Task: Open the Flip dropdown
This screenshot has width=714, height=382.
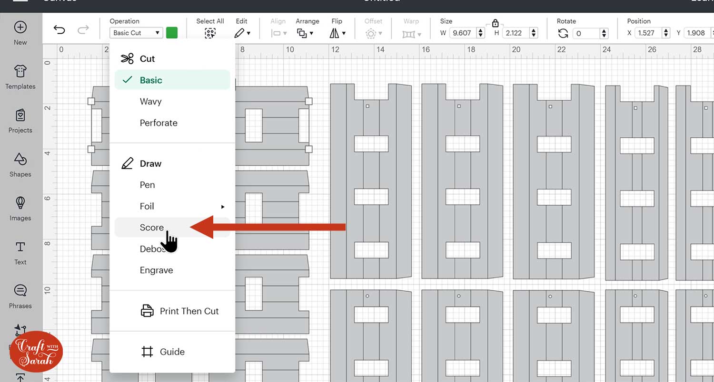Action: click(x=337, y=33)
